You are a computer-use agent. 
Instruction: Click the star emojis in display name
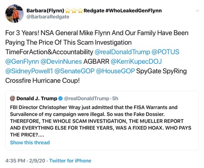click(74, 11)
